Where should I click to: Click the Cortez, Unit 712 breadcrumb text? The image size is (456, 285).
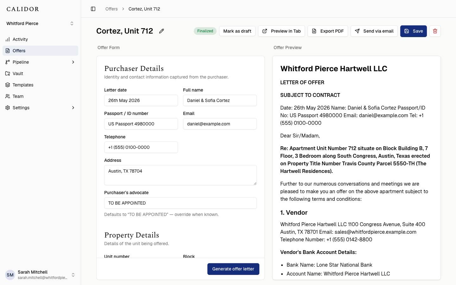click(x=144, y=9)
